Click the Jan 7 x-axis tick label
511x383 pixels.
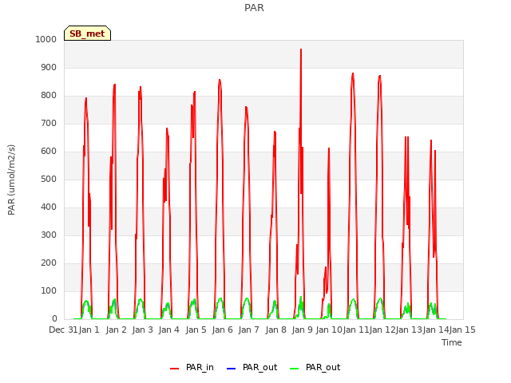(248, 330)
